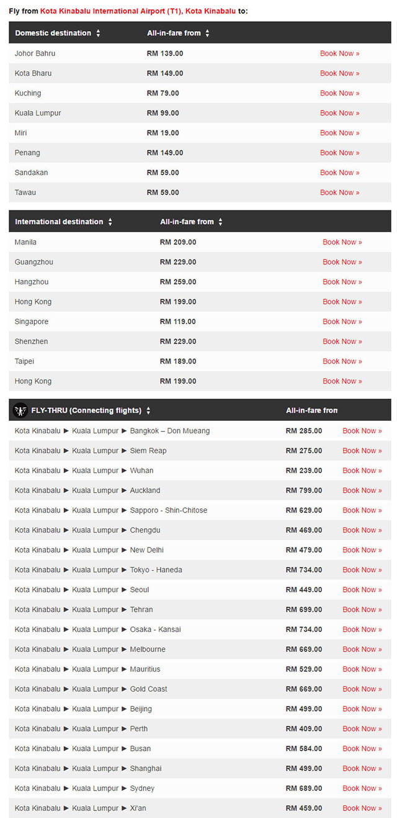This screenshot has height=818, width=397.
Task: Book the Miri RM 19.00 flight
Action: (340, 133)
